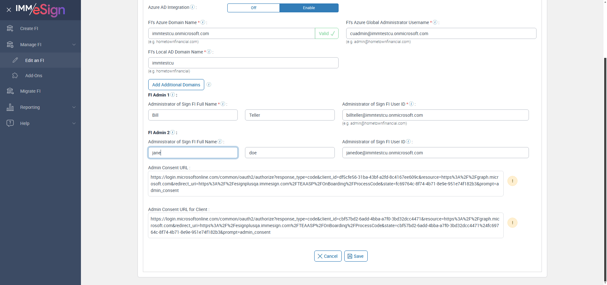Click info icon beside Azure AD Integration
Viewport: 607px width, 285px height.
tap(192, 7)
